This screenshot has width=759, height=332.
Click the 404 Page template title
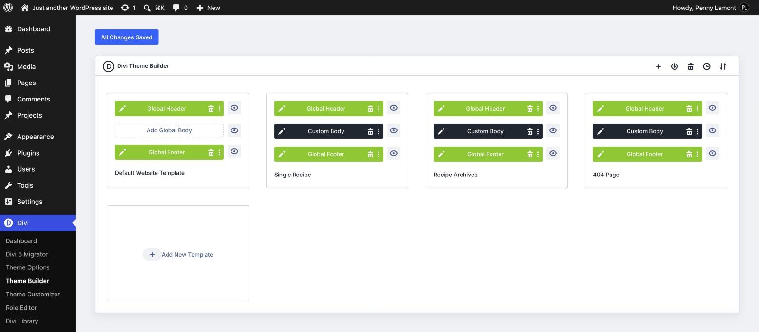[606, 175]
